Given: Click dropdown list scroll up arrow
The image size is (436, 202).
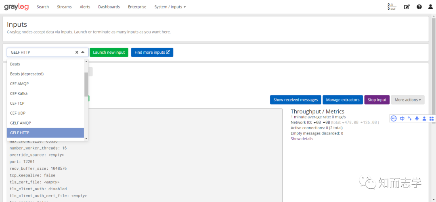Looking at the screenshot, I should 86,61.
